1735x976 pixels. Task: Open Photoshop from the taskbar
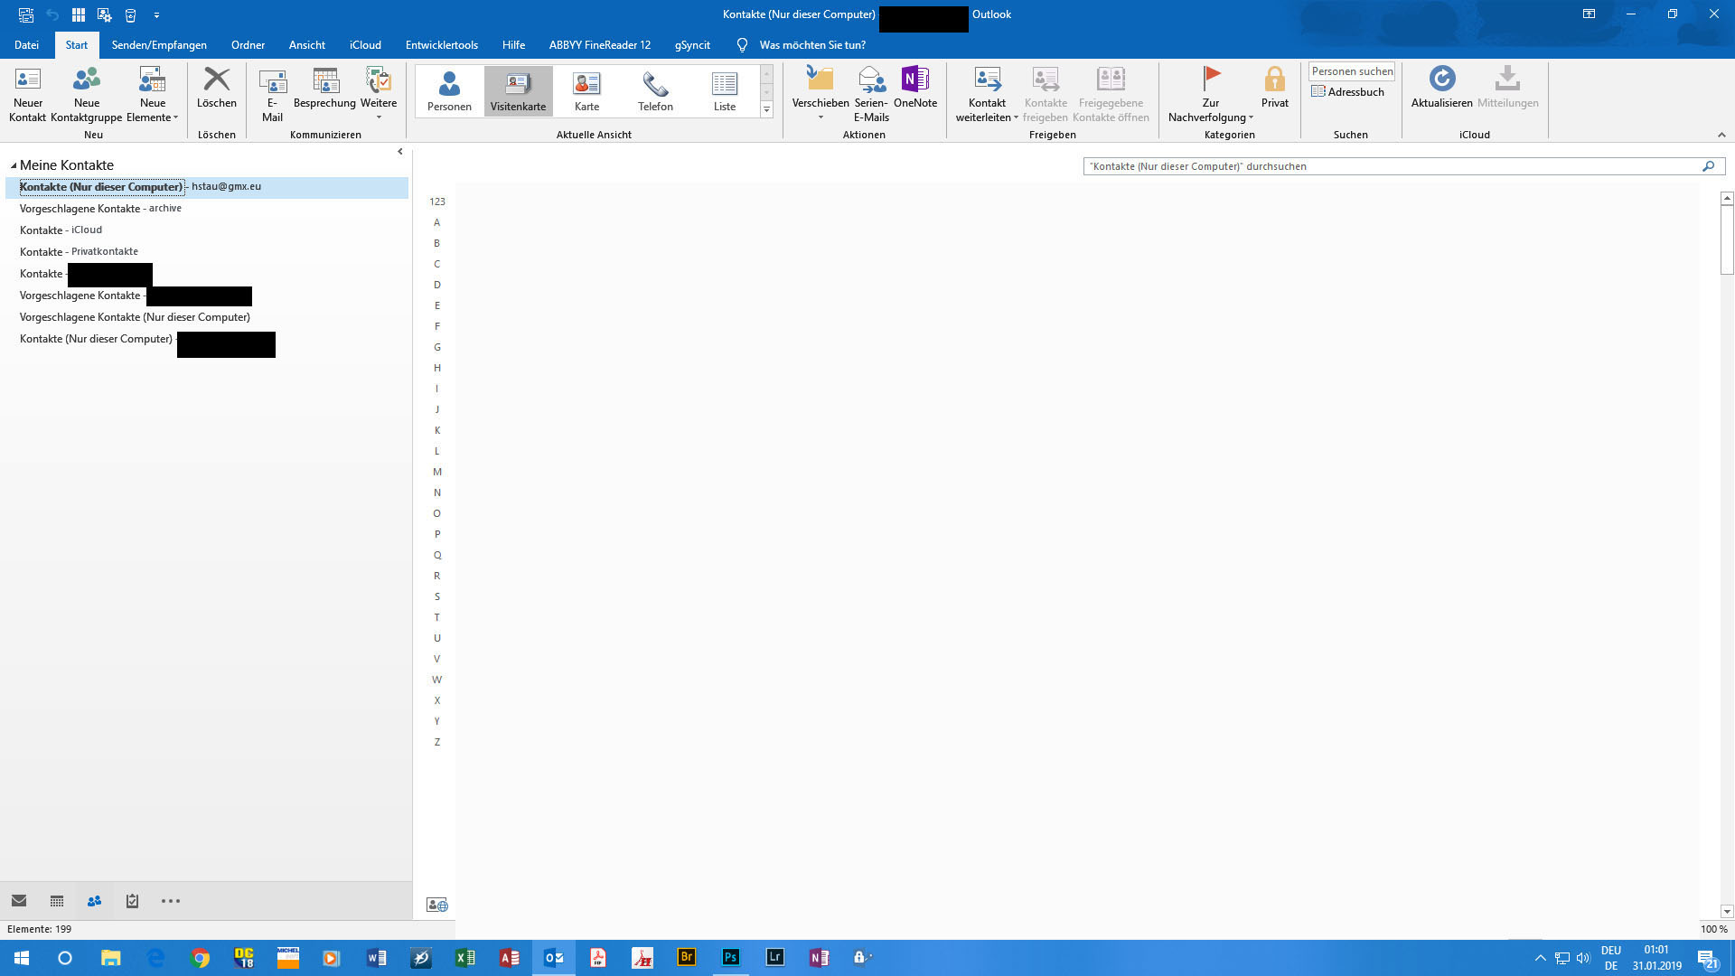730,957
